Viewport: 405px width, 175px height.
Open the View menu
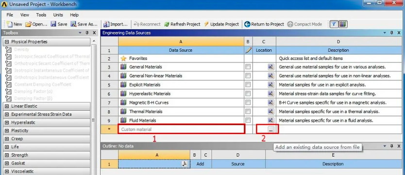pos(25,15)
